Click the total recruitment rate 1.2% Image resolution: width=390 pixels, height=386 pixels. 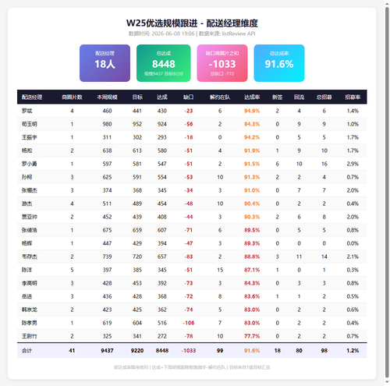pyautogui.click(x=353, y=351)
